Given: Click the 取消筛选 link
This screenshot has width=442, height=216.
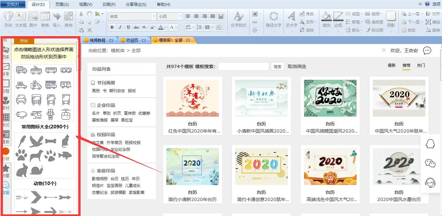Looking at the screenshot, I should click(297, 66).
